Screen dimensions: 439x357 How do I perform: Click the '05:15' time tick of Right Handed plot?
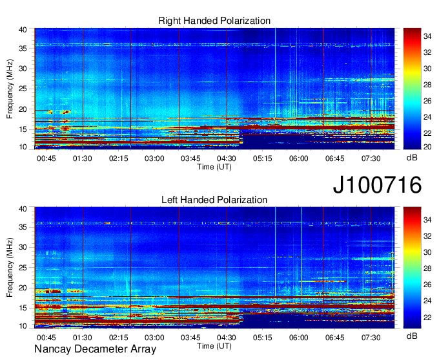[262, 158]
